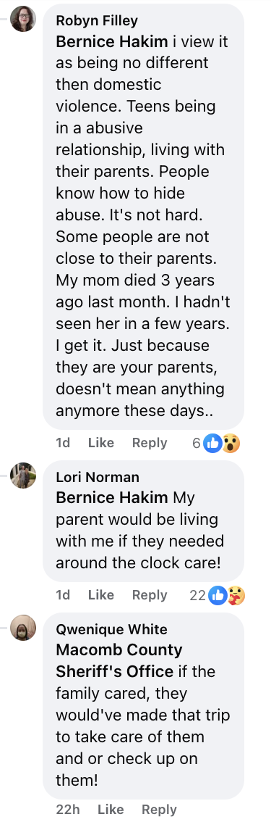Like Qwenique White's comment

point(111,809)
